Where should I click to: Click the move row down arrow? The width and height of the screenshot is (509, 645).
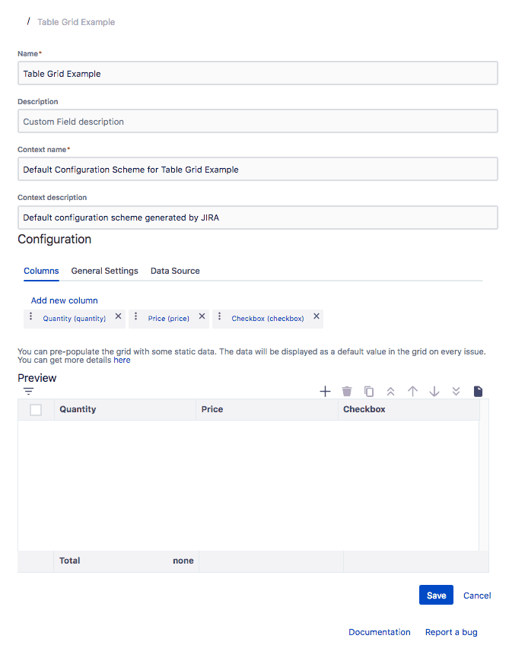(434, 392)
